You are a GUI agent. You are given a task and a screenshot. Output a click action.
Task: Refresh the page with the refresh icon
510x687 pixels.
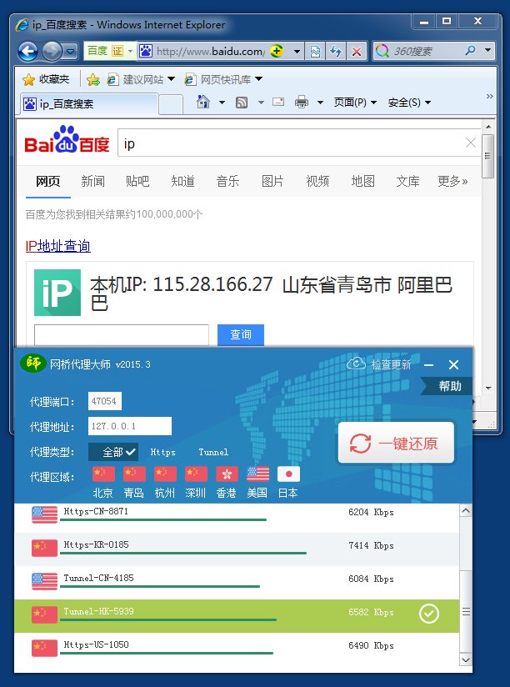pyautogui.click(x=335, y=52)
